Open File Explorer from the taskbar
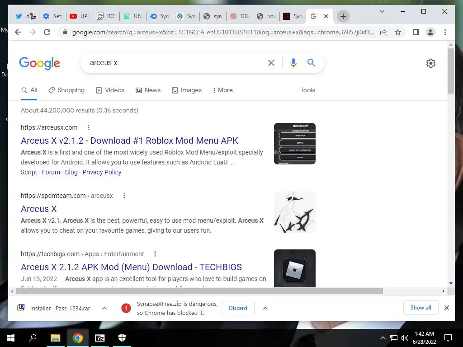This screenshot has width=463, height=347. 55,338
